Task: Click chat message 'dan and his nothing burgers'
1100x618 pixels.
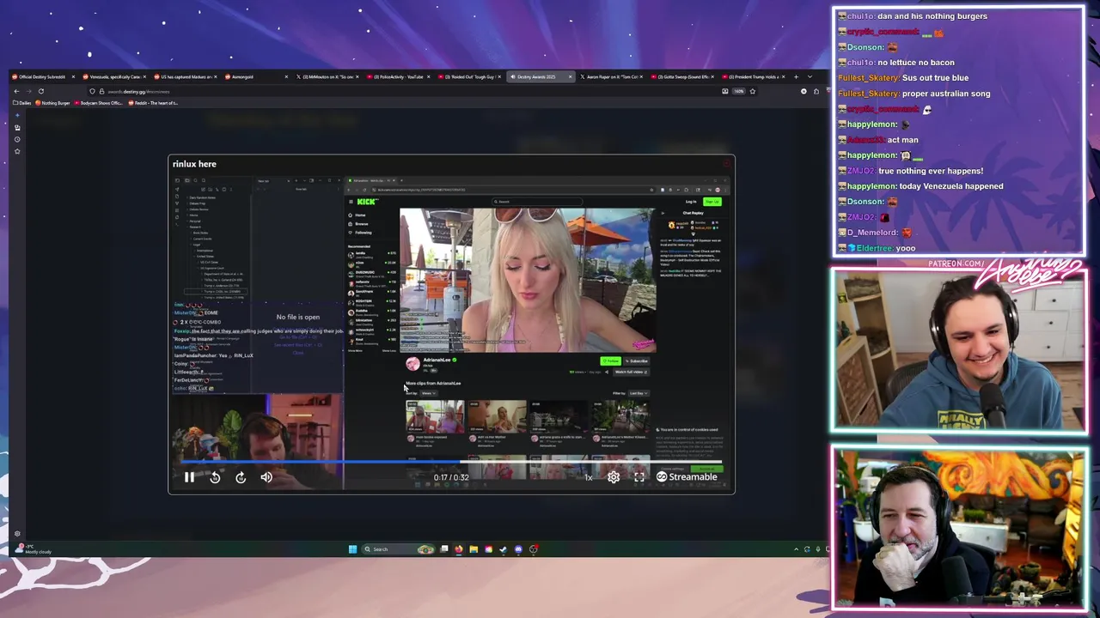Action: tap(932, 16)
